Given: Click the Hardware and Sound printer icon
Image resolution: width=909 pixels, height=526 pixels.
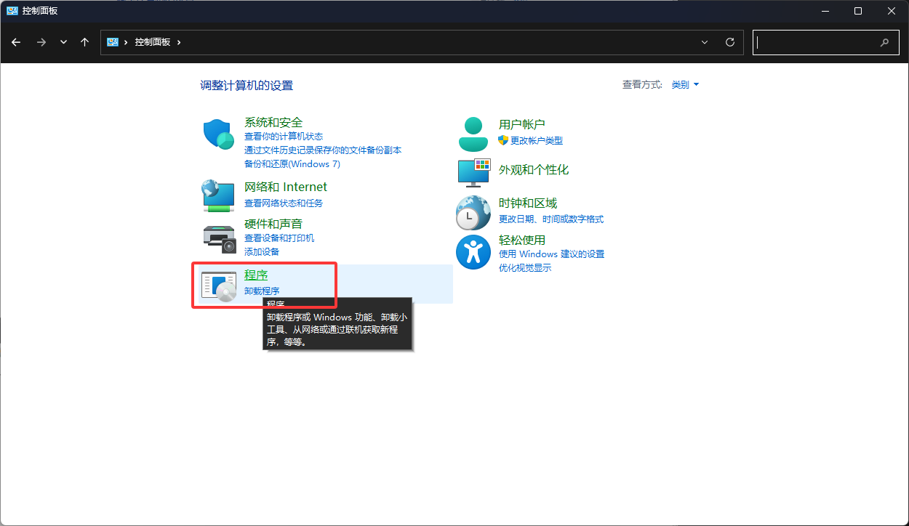Looking at the screenshot, I should [218, 238].
